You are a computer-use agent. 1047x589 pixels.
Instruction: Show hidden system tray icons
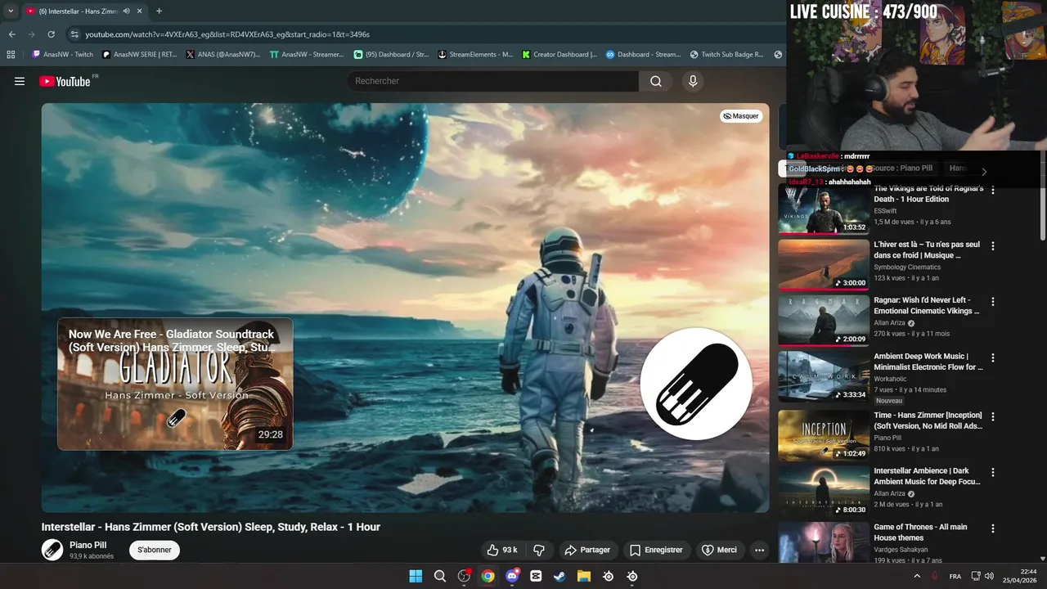tap(917, 576)
